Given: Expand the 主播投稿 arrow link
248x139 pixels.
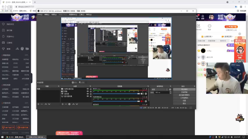Looking at the screenshot, I should tap(212, 36).
